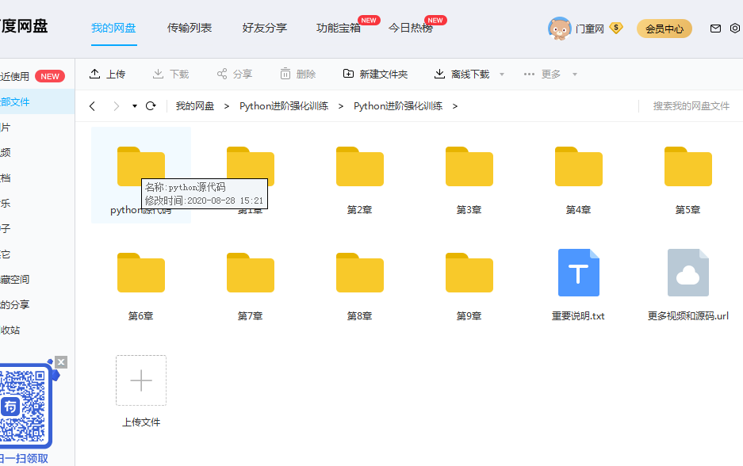Image resolution: width=743 pixels, height=466 pixels.
Task: Open the 第5章 folder
Action: click(x=688, y=166)
